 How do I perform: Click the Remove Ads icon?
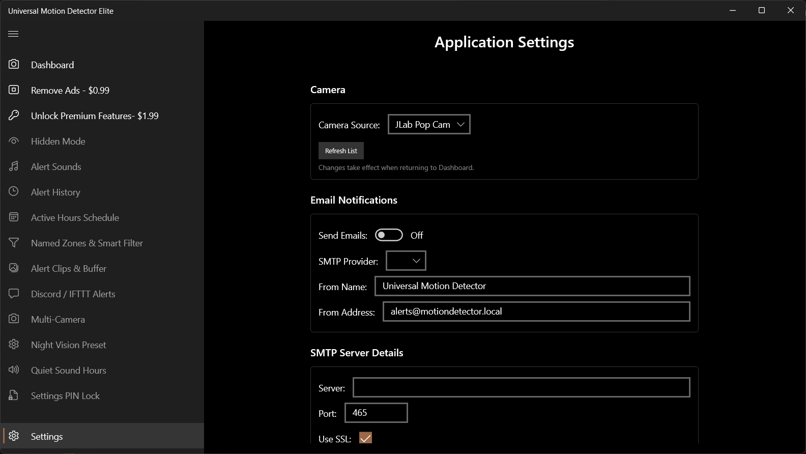14,90
